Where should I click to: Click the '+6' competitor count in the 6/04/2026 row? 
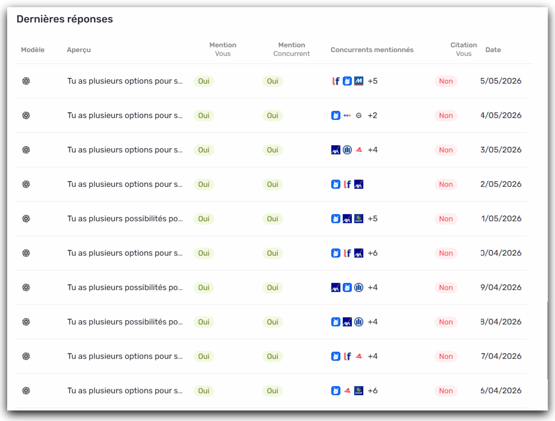[372, 390]
